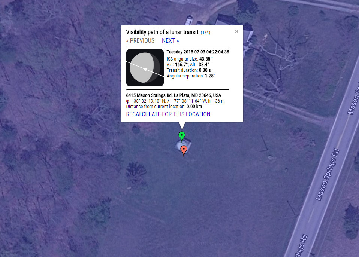The height and width of the screenshot is (257, 359).
Task: Click the popup title about lunar transit
Action: pos(162,32)
